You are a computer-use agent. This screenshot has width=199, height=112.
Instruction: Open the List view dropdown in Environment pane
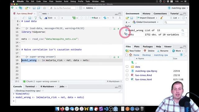[x=175, y=18]
